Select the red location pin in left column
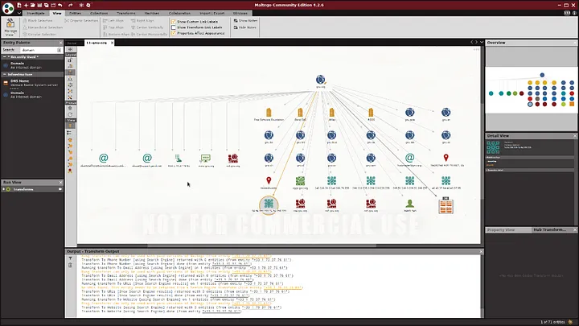Viewport: 579px width, 326px height. 269,181
